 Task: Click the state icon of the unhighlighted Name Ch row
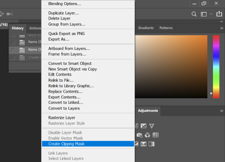tap(22, 42)
